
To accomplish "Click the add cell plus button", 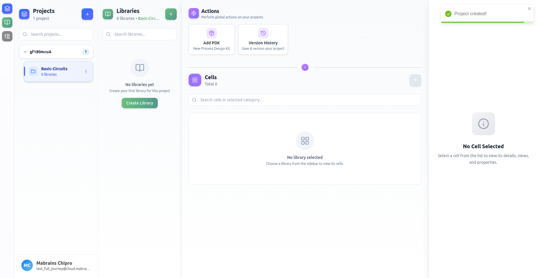I will coord(415,80).
